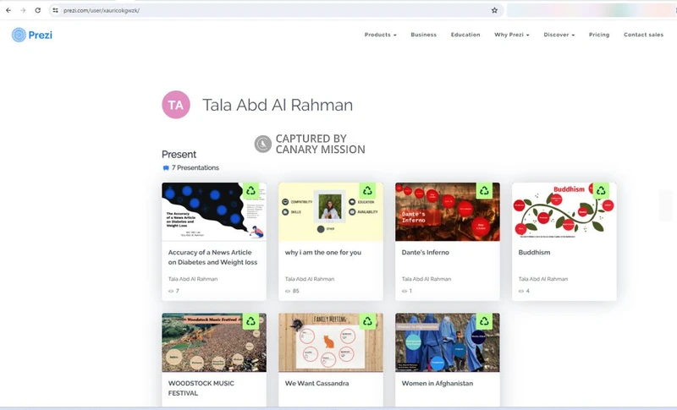Open WOODSTOCK MUSIC FESTIVAL title link
Image resolution: width=677 pixels, height=410 pixels.
(201, 388)
